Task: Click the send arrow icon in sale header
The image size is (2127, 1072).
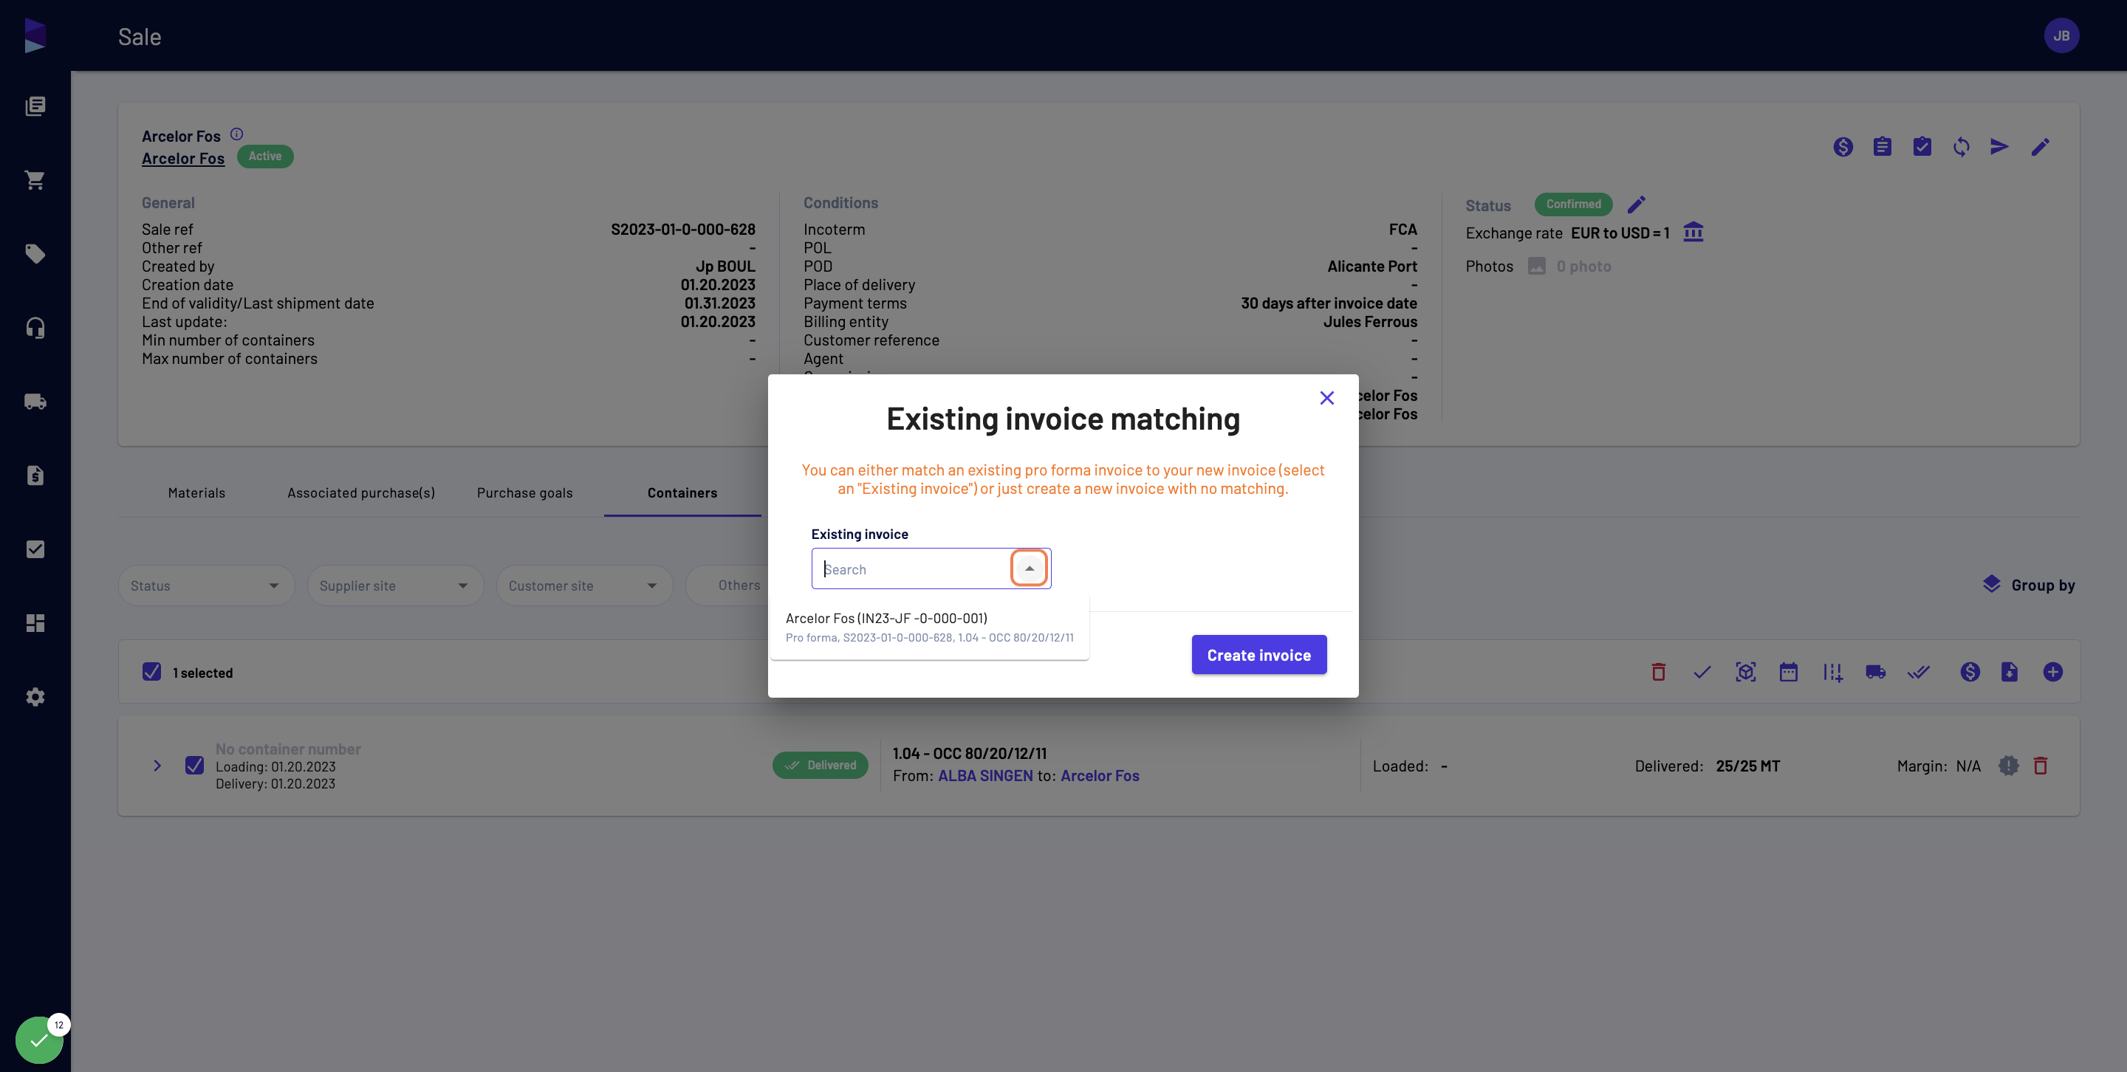Action: click(x=1999, y=147)
